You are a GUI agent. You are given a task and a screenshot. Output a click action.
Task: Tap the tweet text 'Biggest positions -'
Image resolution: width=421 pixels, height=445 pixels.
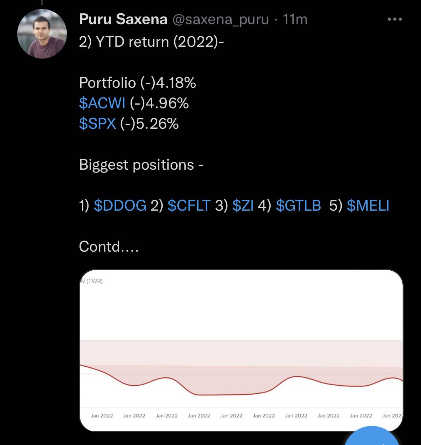(x=141, y=165)
